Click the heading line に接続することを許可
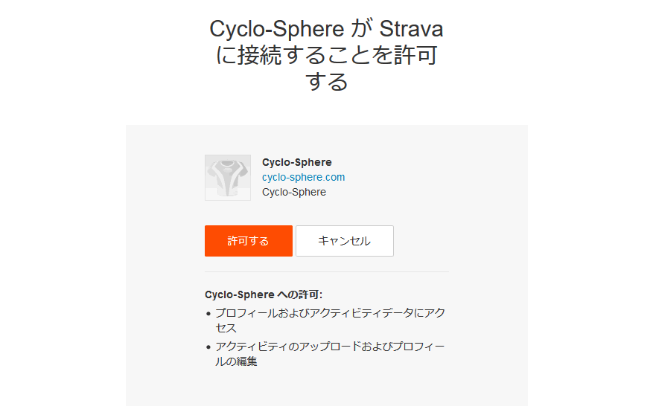Screen dimensions: 653x409 (x=326, y=55)
